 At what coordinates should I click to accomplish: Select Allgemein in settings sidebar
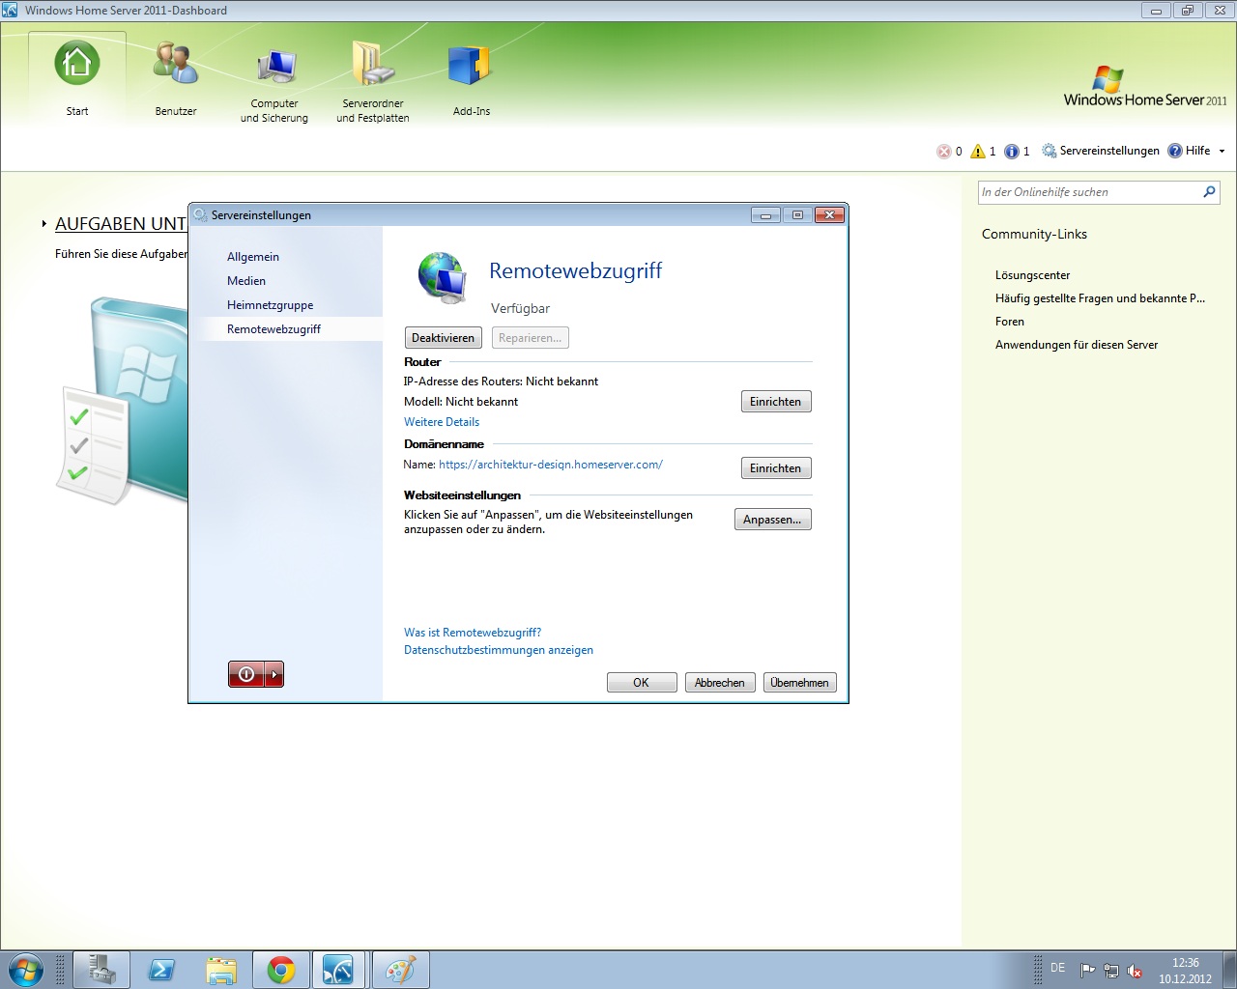pyautogui.click(x=253, y=257)
